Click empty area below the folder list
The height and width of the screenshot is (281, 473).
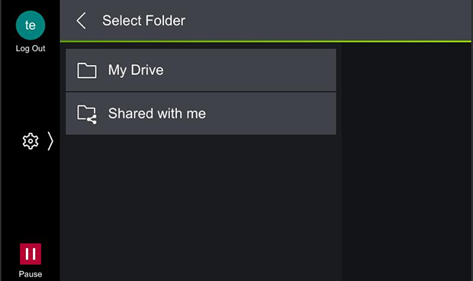click(x=201, y=208)
